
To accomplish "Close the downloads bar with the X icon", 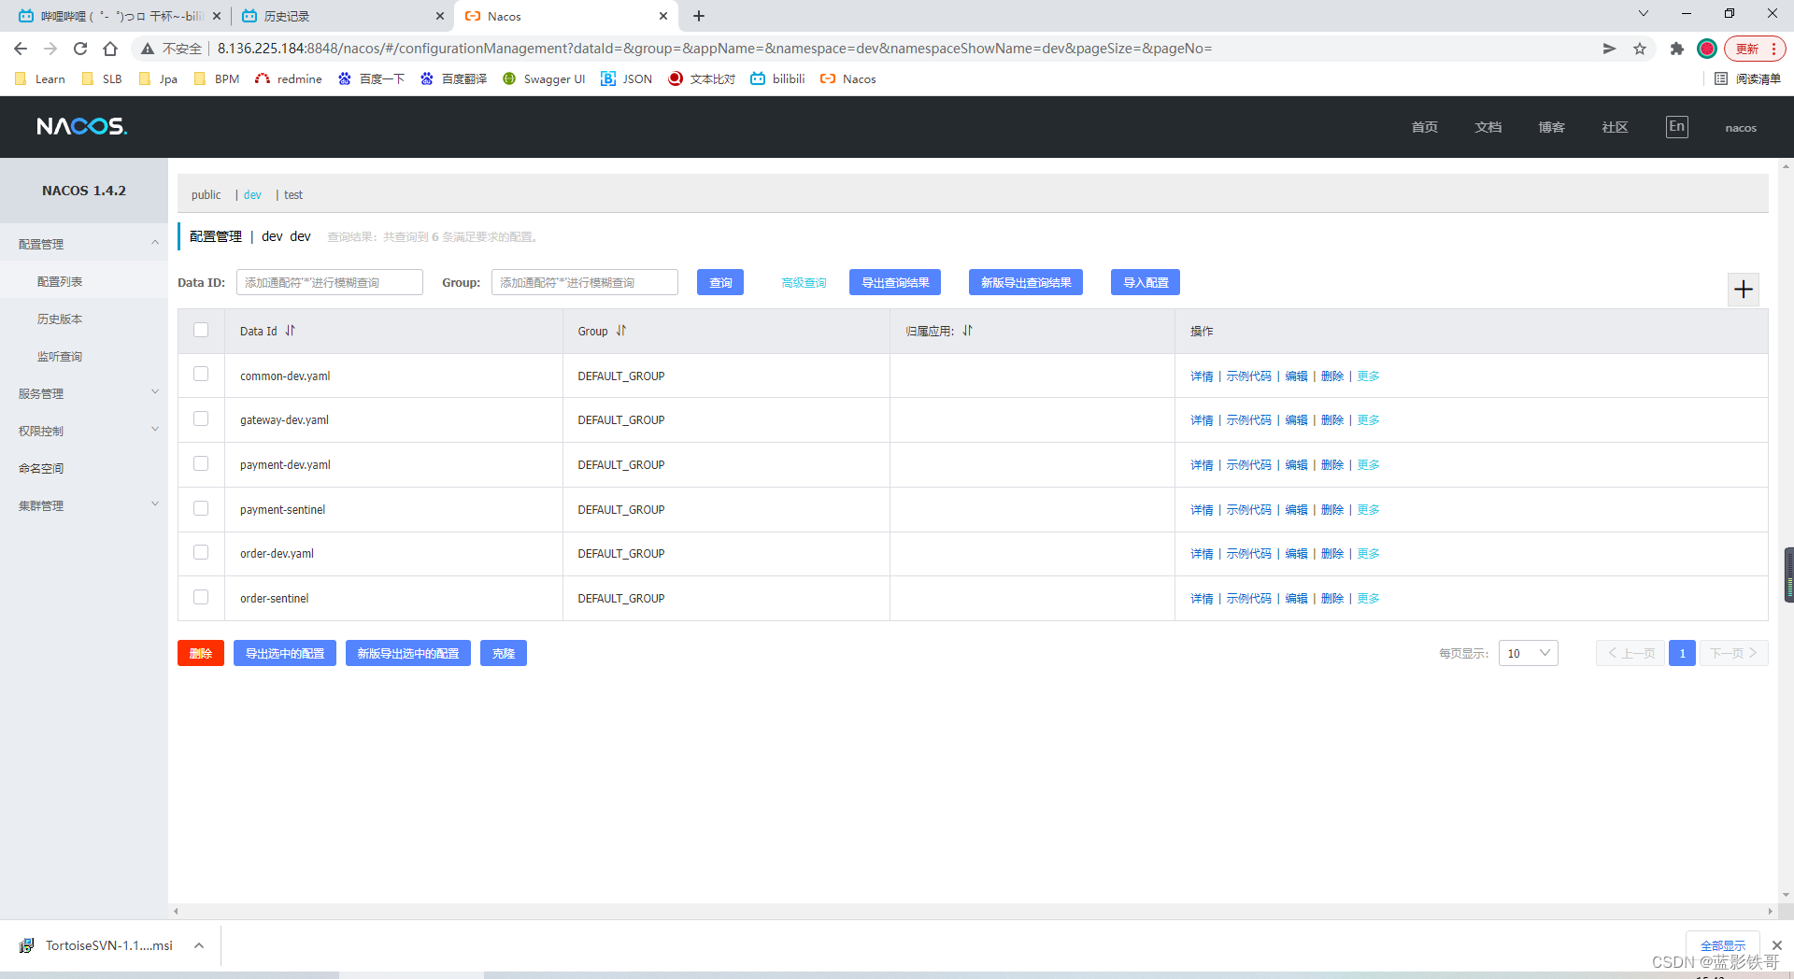I will pyautogui.click(x=1777, y=945).
